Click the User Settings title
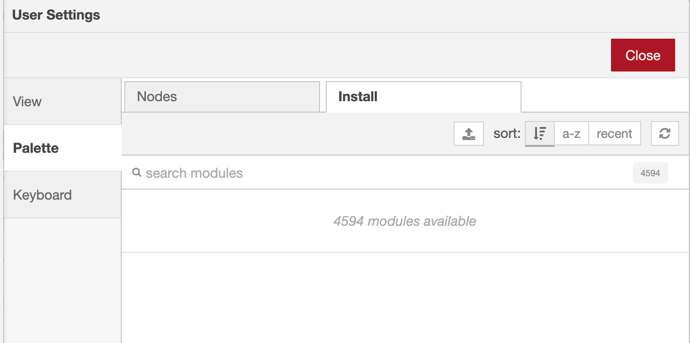 pyautogui.click(x=56, y=15)
